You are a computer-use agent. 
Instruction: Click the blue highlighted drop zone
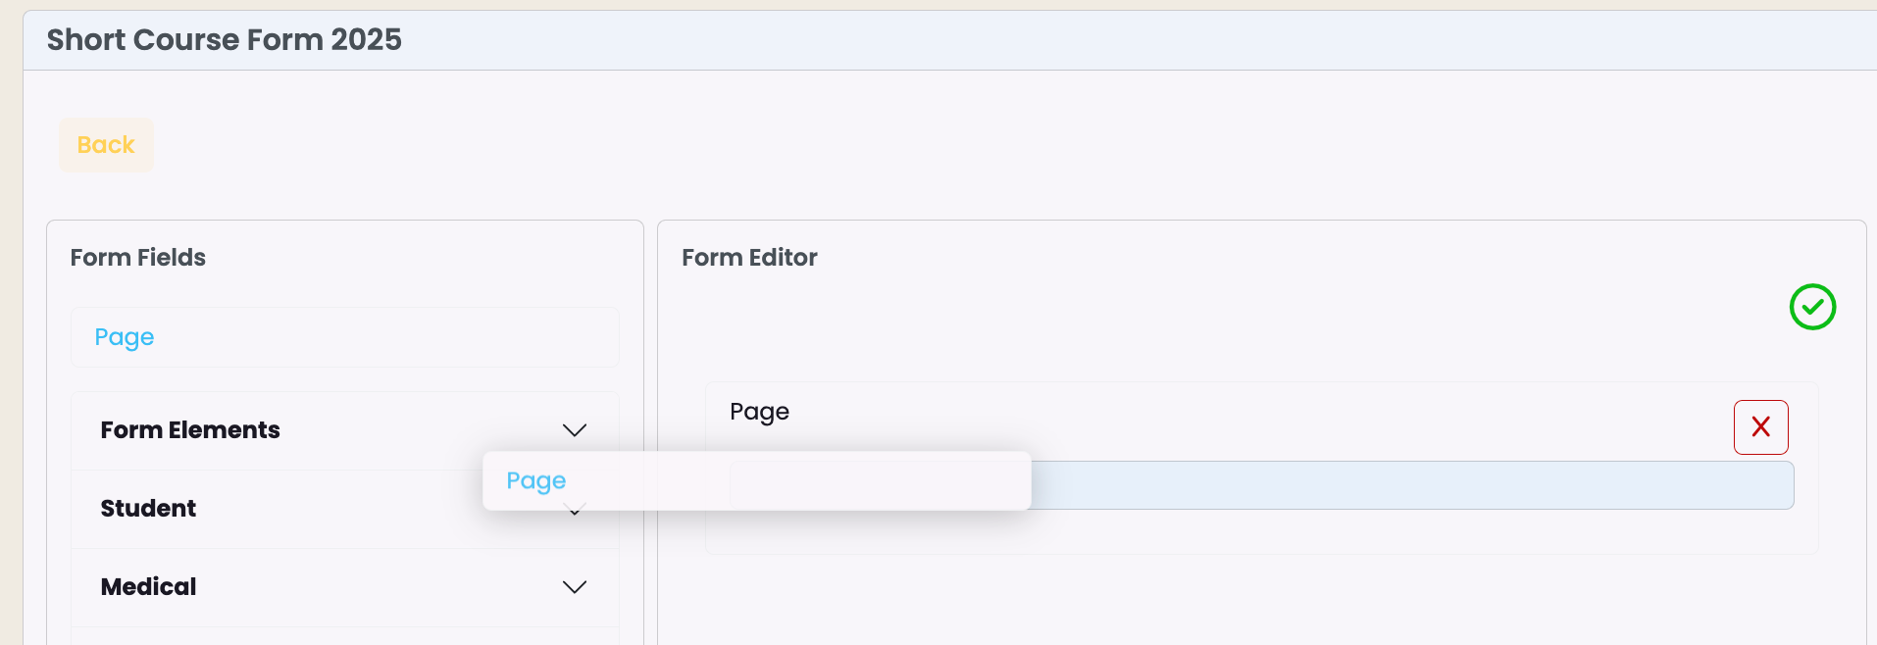(x=1412, y=485)
